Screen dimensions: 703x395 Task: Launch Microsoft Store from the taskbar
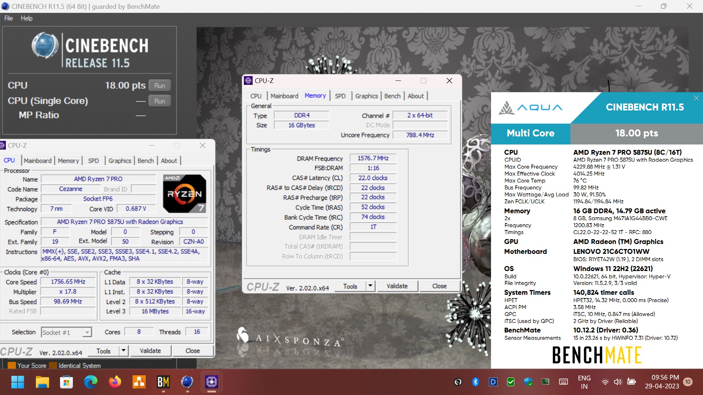tap(66, 382)
